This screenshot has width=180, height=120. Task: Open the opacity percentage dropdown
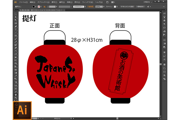click(x=104, y=7)
